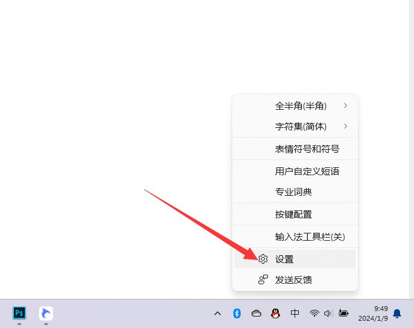This screenshot has height=328, width=414.
Task: Expand 字符集(简体) submenu
Action: click(295, 127)
